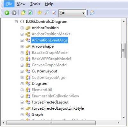This screenshot has height=127, width=128.
Task: Click the envelope toolbar icon
Action: tap(92, 13)
